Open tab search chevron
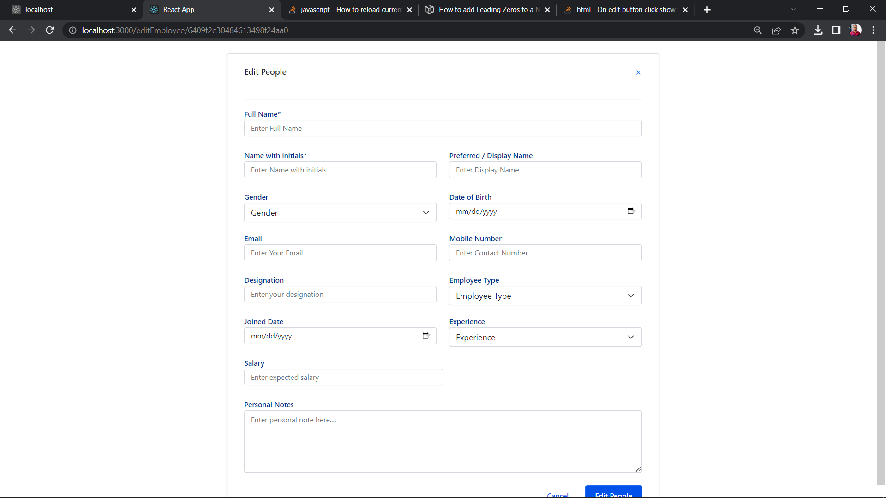 click(793, 9)
